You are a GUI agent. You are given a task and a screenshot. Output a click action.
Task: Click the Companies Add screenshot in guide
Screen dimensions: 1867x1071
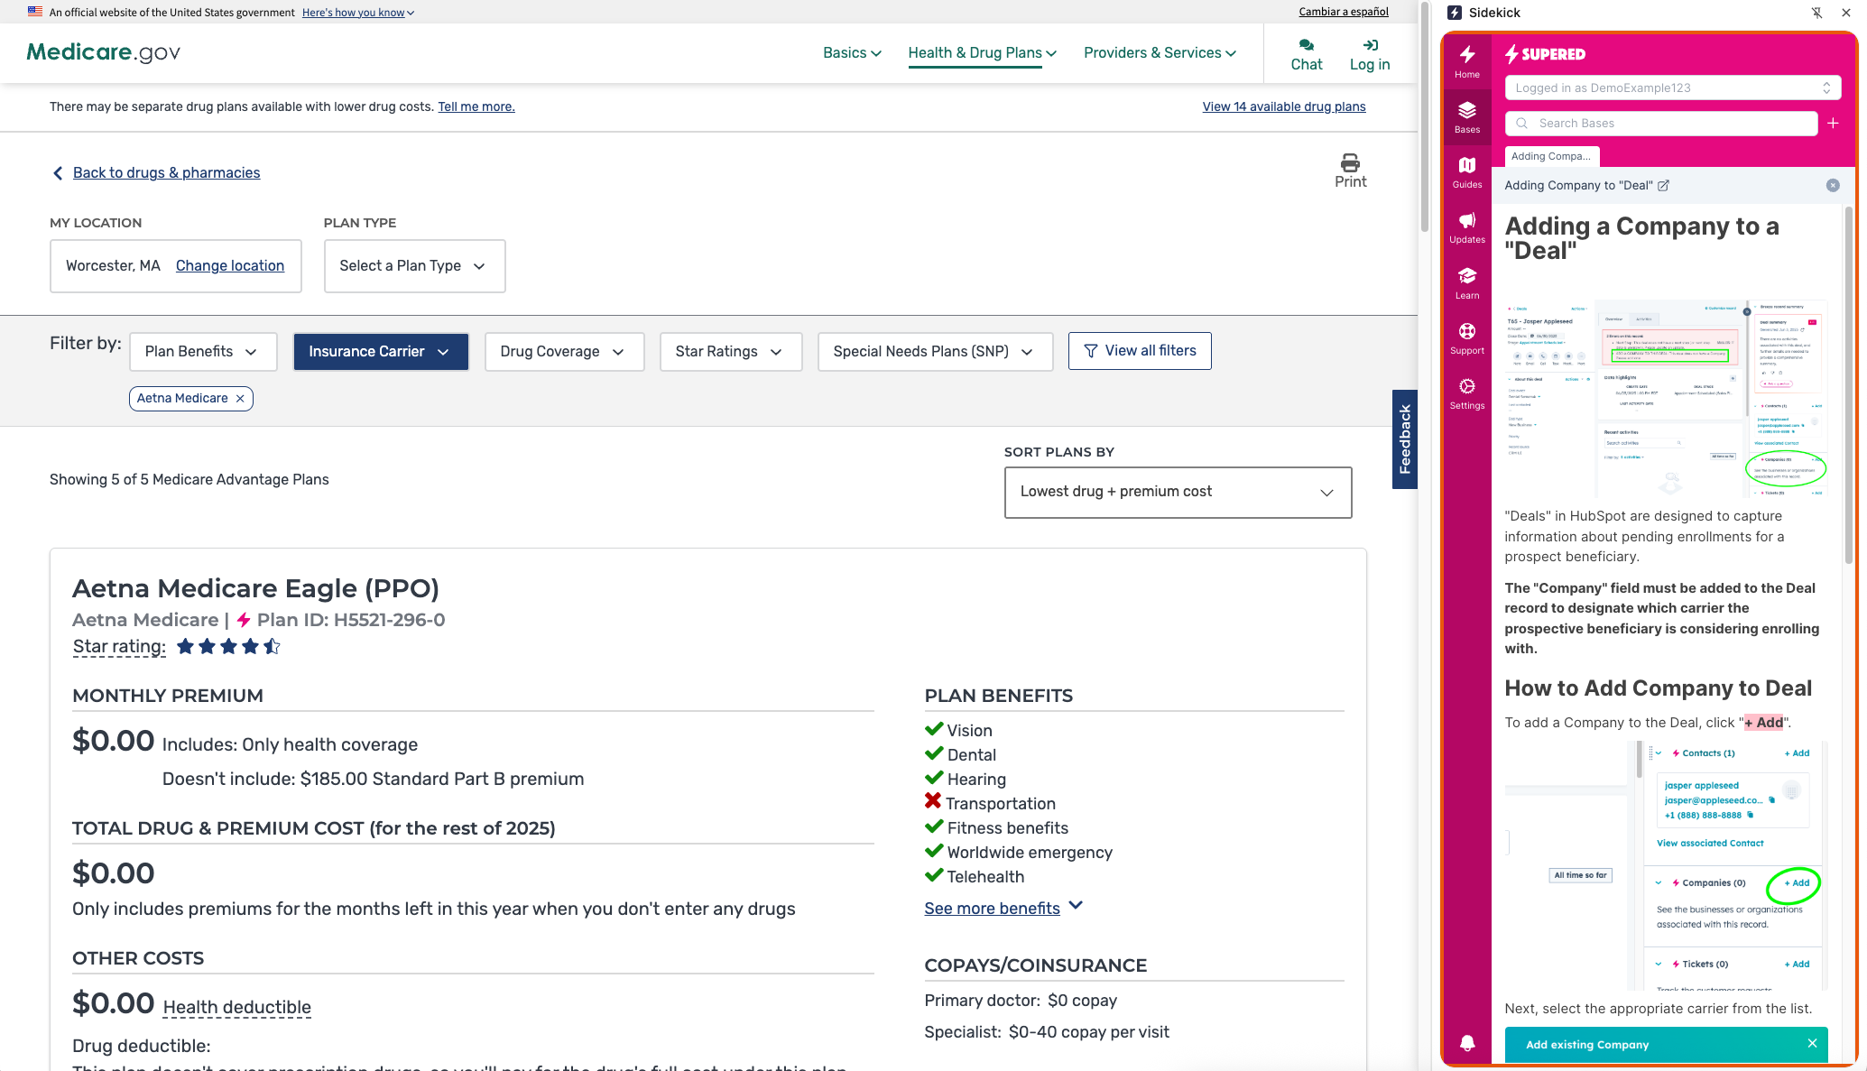(1666, 865)
